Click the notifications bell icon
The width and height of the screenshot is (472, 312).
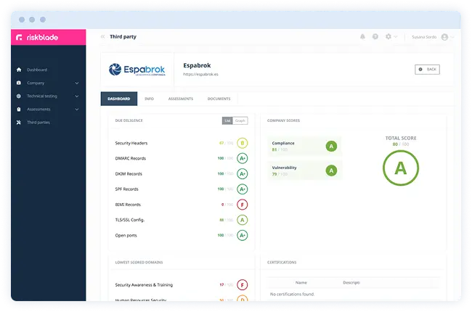click(362, 36)
